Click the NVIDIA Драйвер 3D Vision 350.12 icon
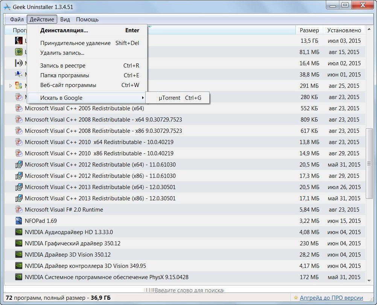 pos(19,255)
